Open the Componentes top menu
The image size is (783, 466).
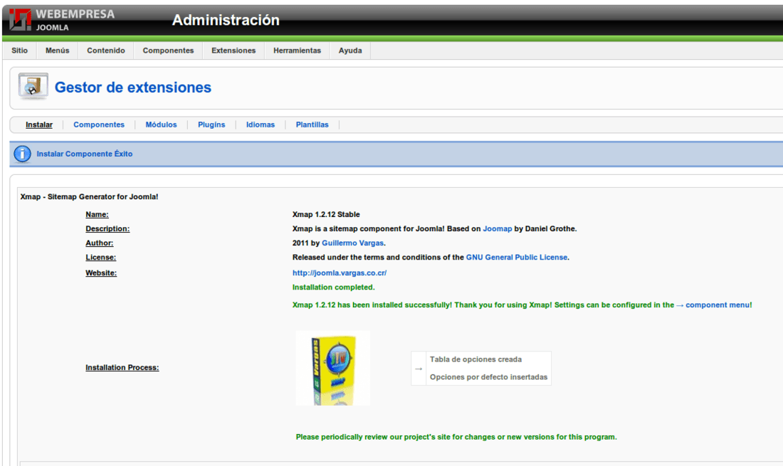(168, 51)
